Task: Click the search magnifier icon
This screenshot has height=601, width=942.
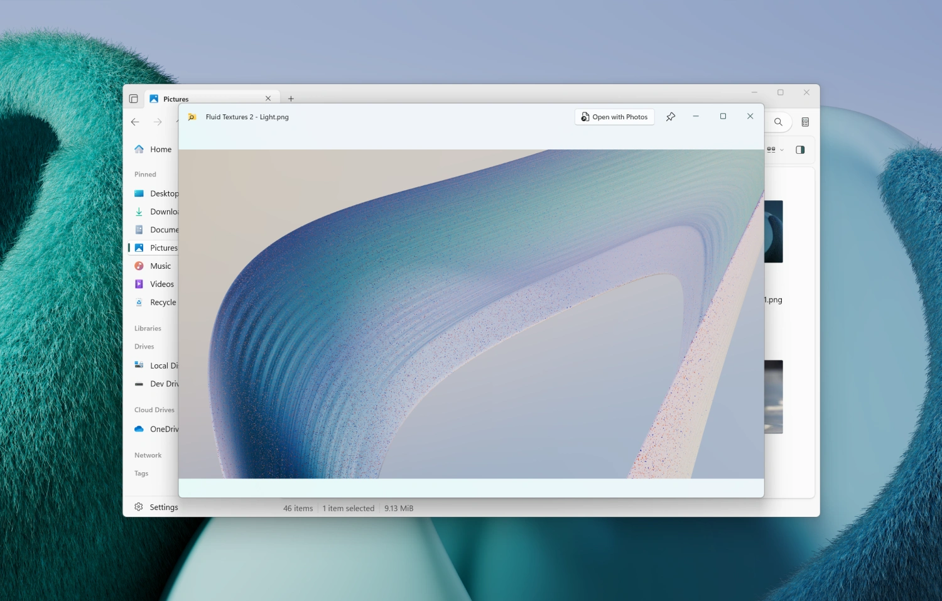Action: click(778, 122)
